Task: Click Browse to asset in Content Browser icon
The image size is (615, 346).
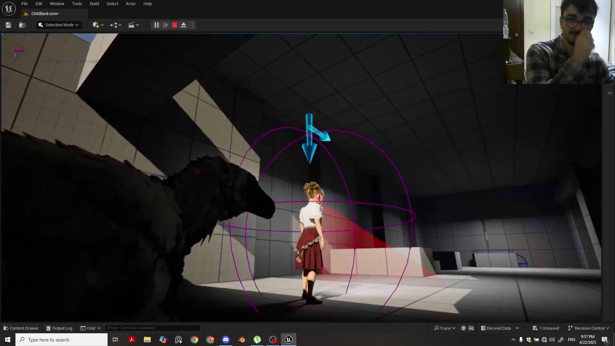Action: 22,25
